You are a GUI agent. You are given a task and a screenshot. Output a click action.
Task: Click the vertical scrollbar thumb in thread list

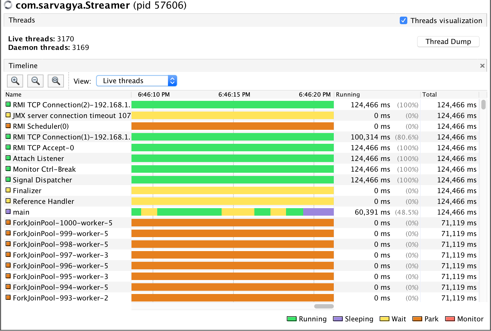(483, 105)
